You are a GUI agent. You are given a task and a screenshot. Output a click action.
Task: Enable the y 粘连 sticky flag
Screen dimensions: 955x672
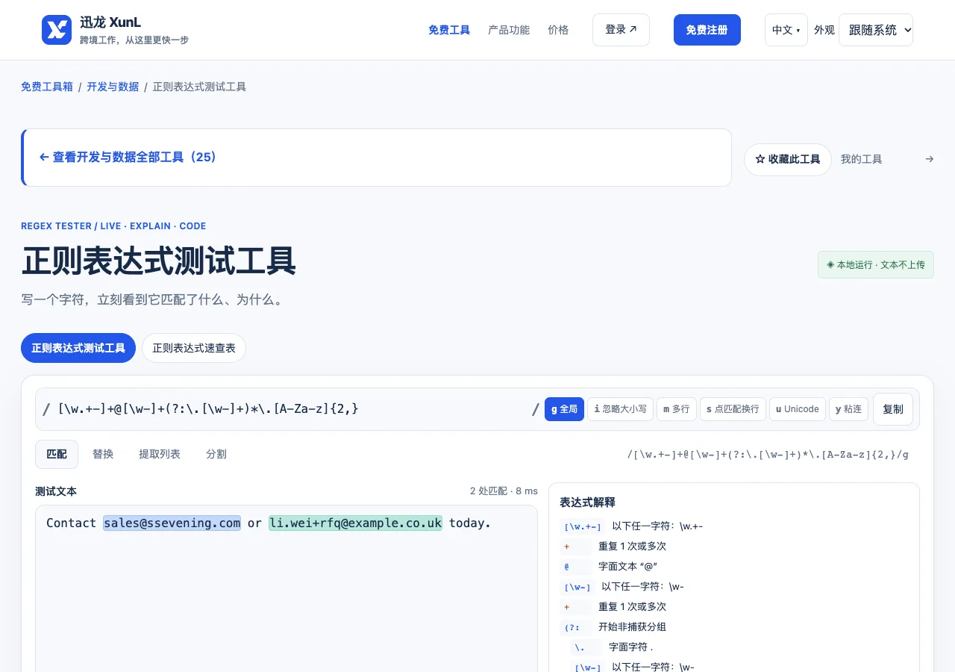848,409
